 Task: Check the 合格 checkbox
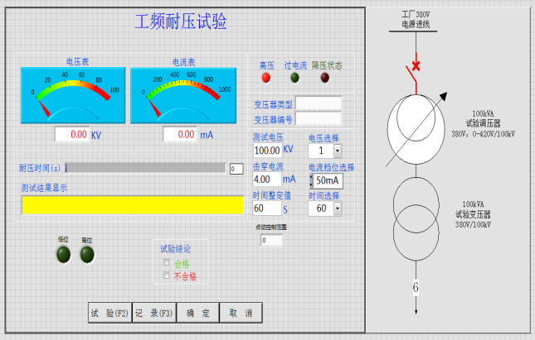[x=167, y=263]
